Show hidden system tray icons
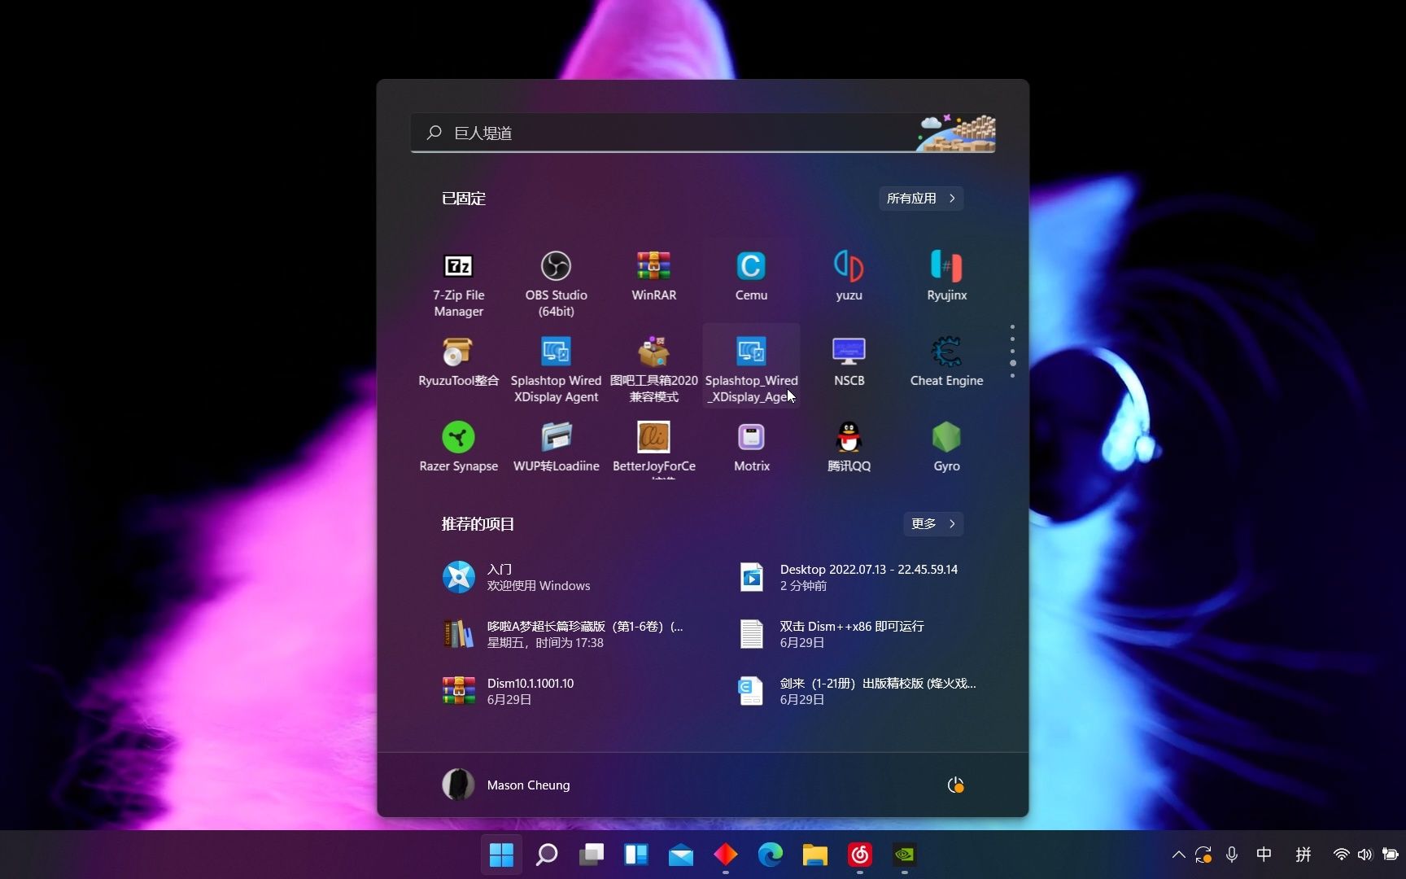The width and height of the screenshot is (1406, 879). (x=1178, y=855)
